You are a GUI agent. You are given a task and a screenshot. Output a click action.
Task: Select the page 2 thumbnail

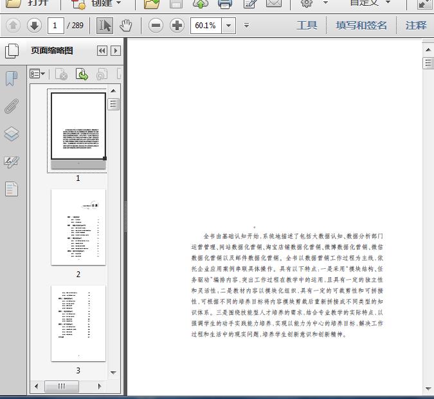click(x=78, y=227)
